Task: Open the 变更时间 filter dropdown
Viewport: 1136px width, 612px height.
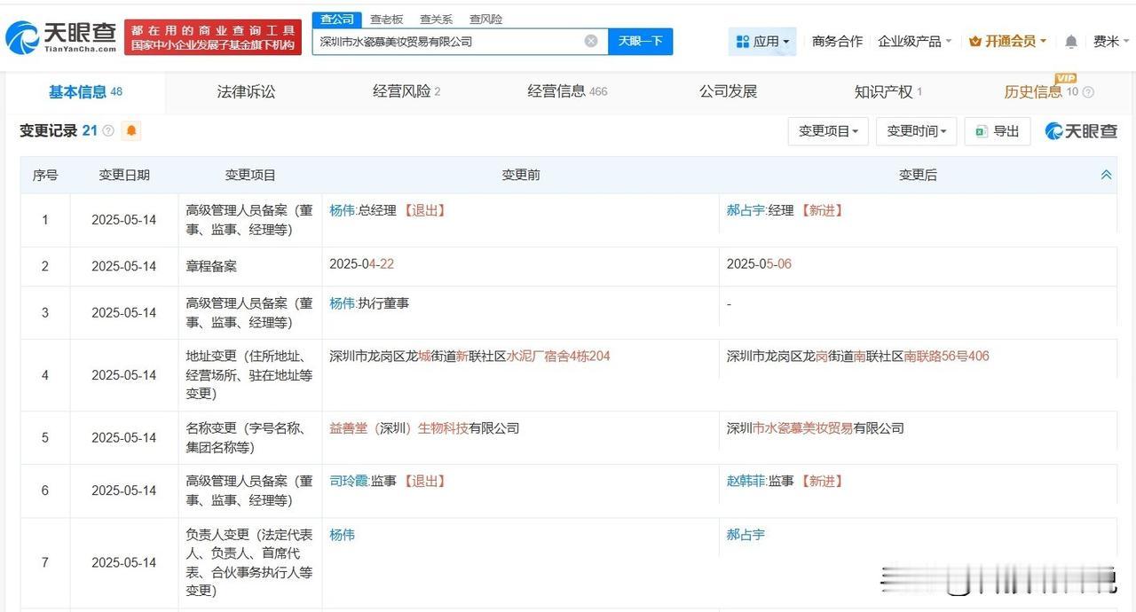Action: coord(917,131)
